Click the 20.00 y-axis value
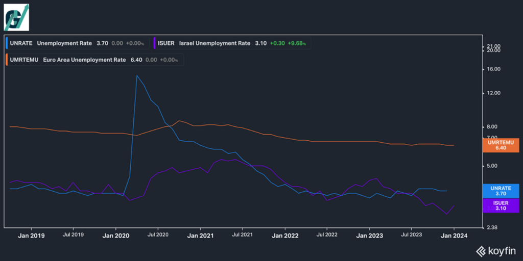 (494, 50)
